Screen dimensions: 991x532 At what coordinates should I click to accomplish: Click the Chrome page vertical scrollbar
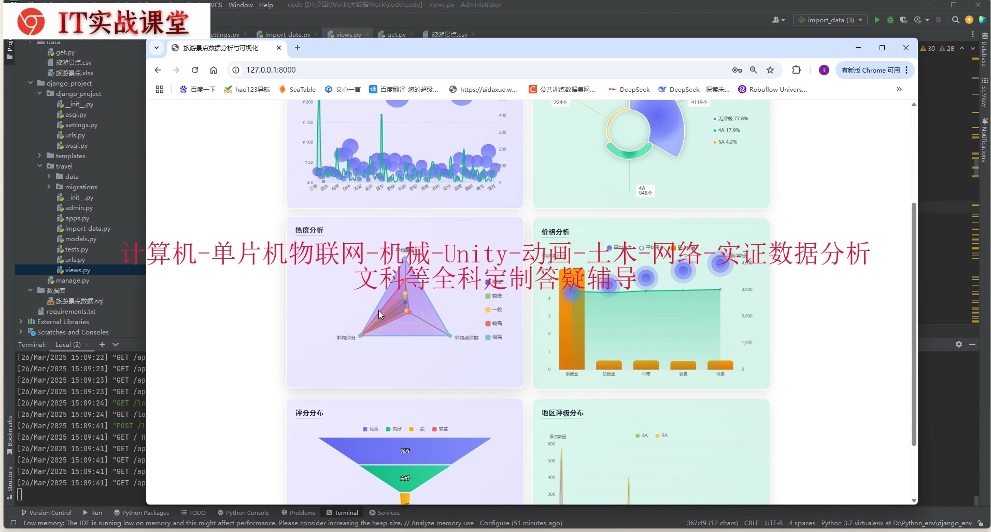[914, 324]
